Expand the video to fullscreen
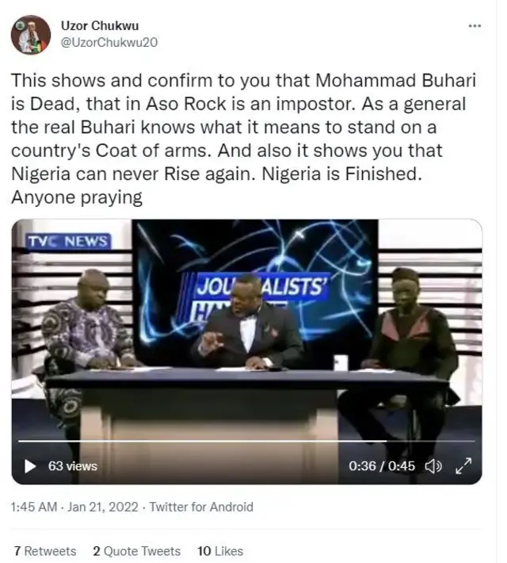The image size is (507, 563). tap(463, 466)
